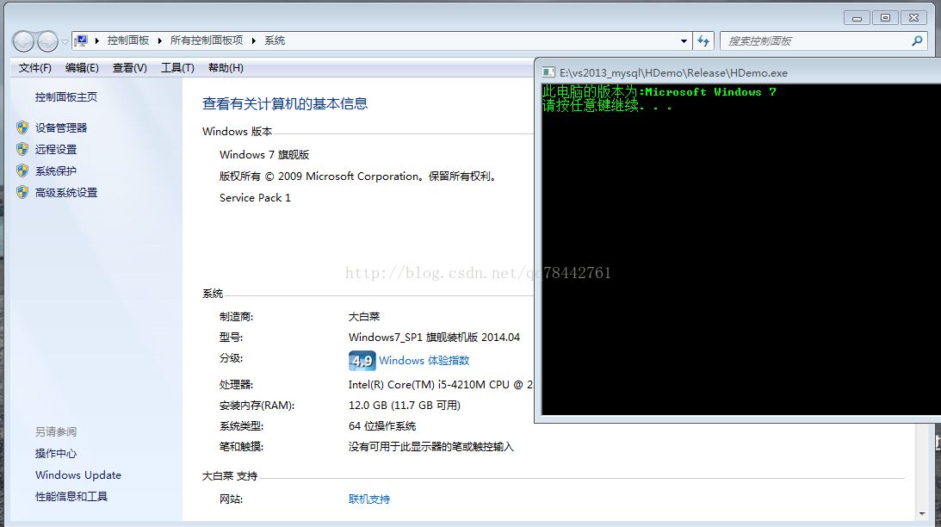Click 没有可用于此显示器的笔或触控输入 text
Image resolution: width=941 pixels, height=527 pixels.
[x=430, y=447]
